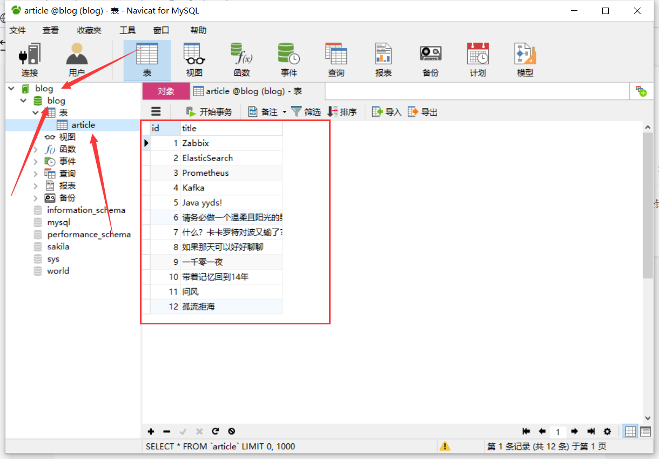Click the 排序 sort button
Screen dimensions: 659x459
point(342,112)
